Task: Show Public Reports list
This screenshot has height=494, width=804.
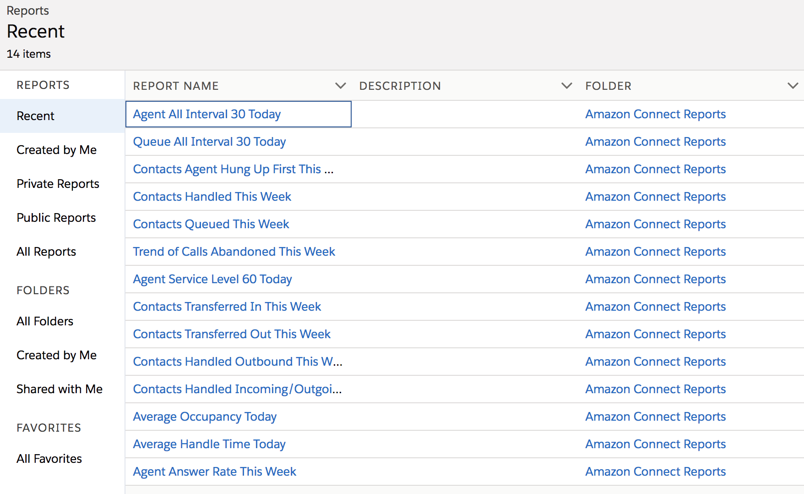Action: pos(56,218)
